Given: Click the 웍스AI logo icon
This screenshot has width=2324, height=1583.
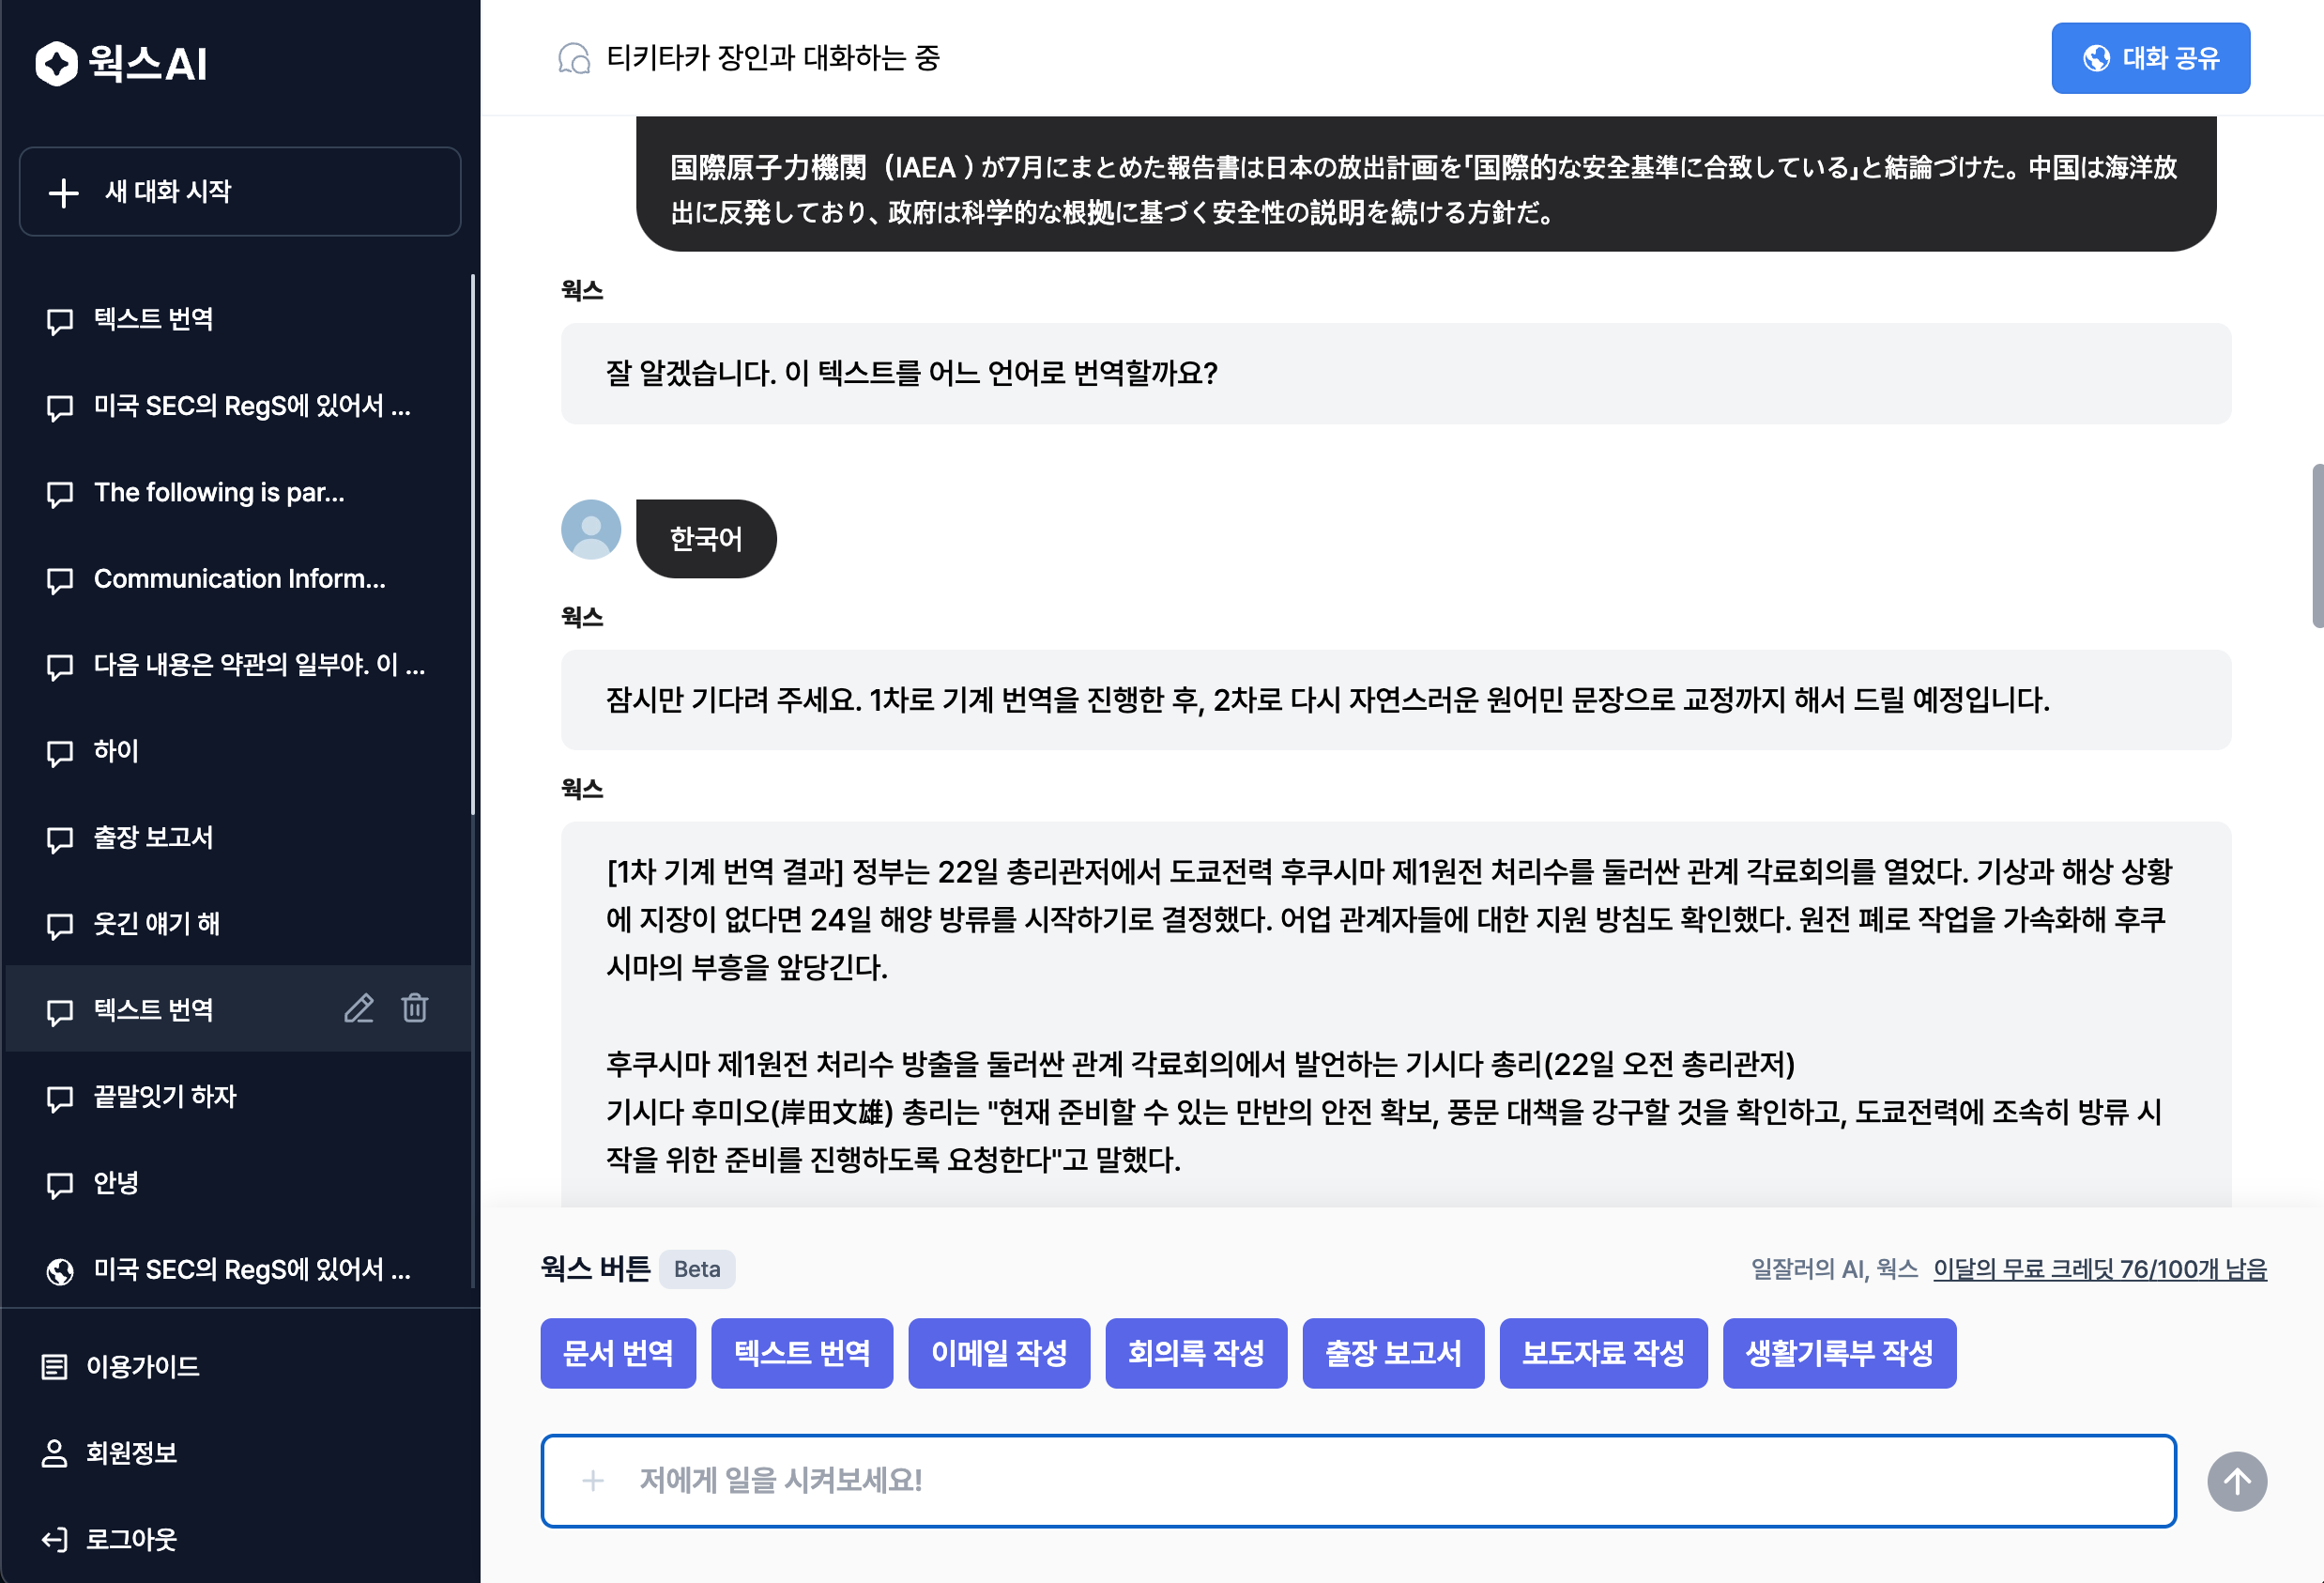Looking at the screenshot, I should [56, 64].
